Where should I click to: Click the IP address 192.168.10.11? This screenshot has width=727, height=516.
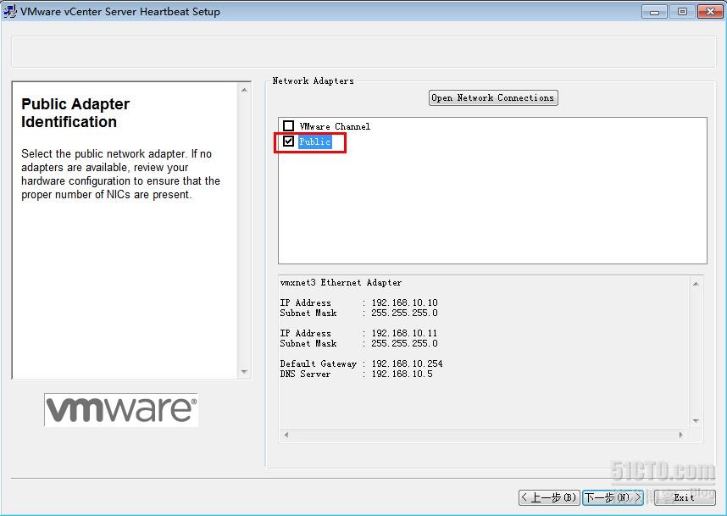click(x=404, y=333)
